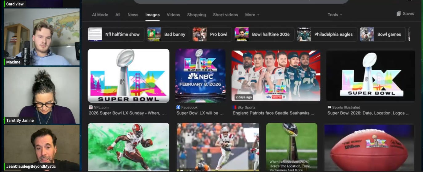423x172 pixels.
Task: Select the Bowl halftime 2026 chip
Action: pyautogui.click(x=264, y=34)
